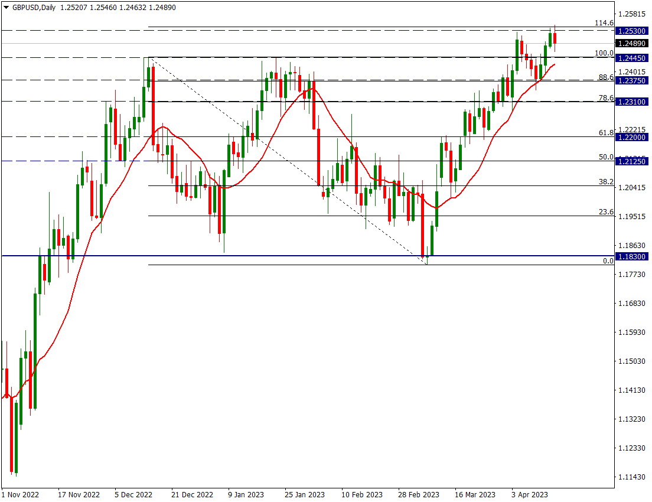Click the 1.11430 price axis value
The width and height of the screenshot is (652, 502).
632,477
